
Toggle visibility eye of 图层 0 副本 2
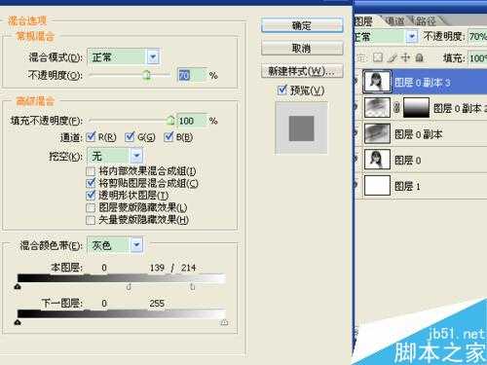[x=356, y=107]
